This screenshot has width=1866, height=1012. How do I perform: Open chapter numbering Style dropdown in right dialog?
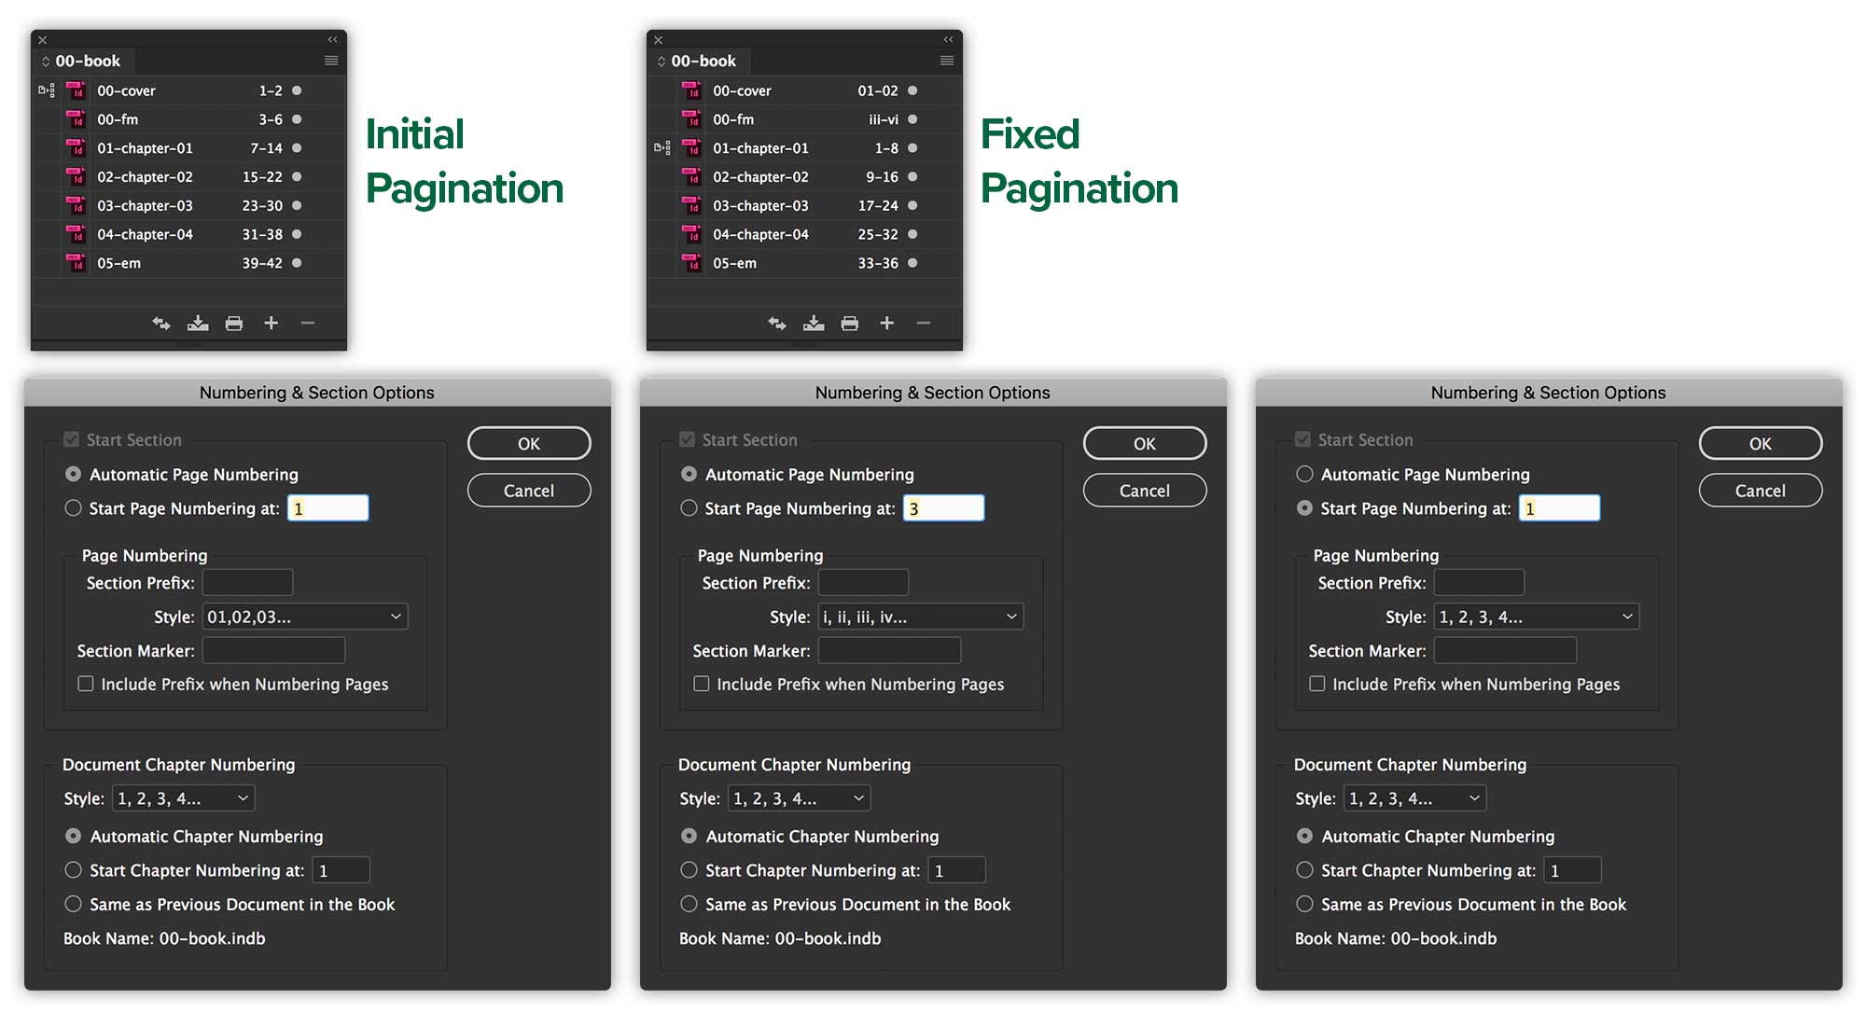[1415, 798]
